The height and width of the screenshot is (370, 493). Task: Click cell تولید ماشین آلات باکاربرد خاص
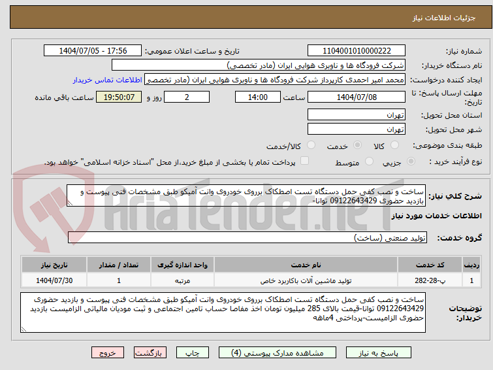click(306, 280)
